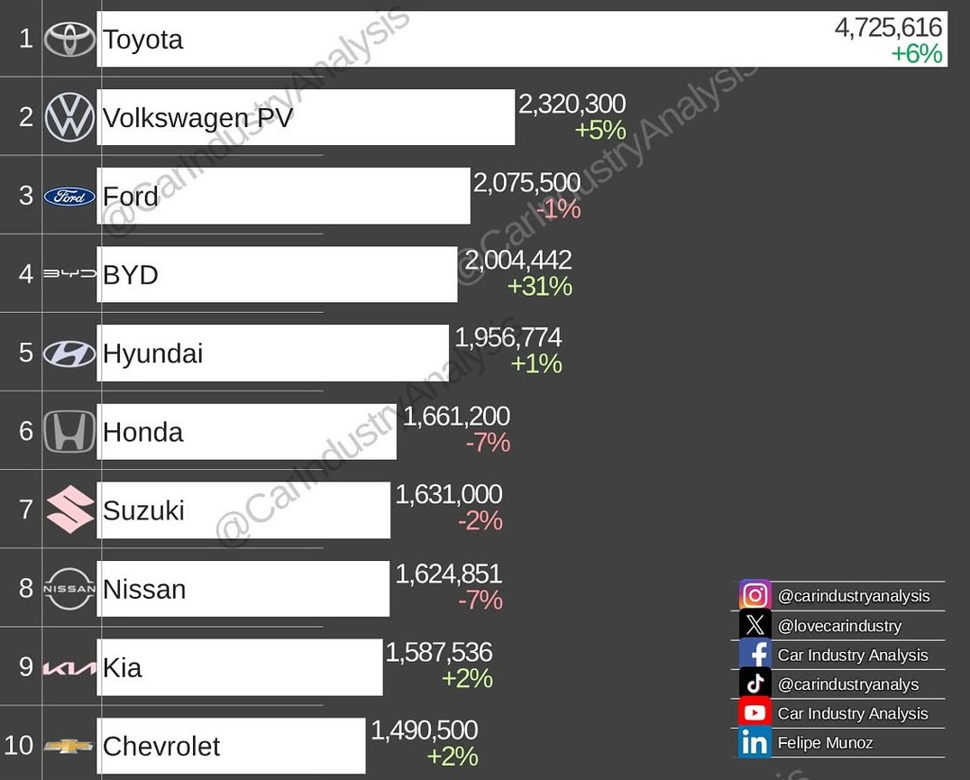Open the YouTube icon
The image size is (970, 780).
tap(755, 713)
